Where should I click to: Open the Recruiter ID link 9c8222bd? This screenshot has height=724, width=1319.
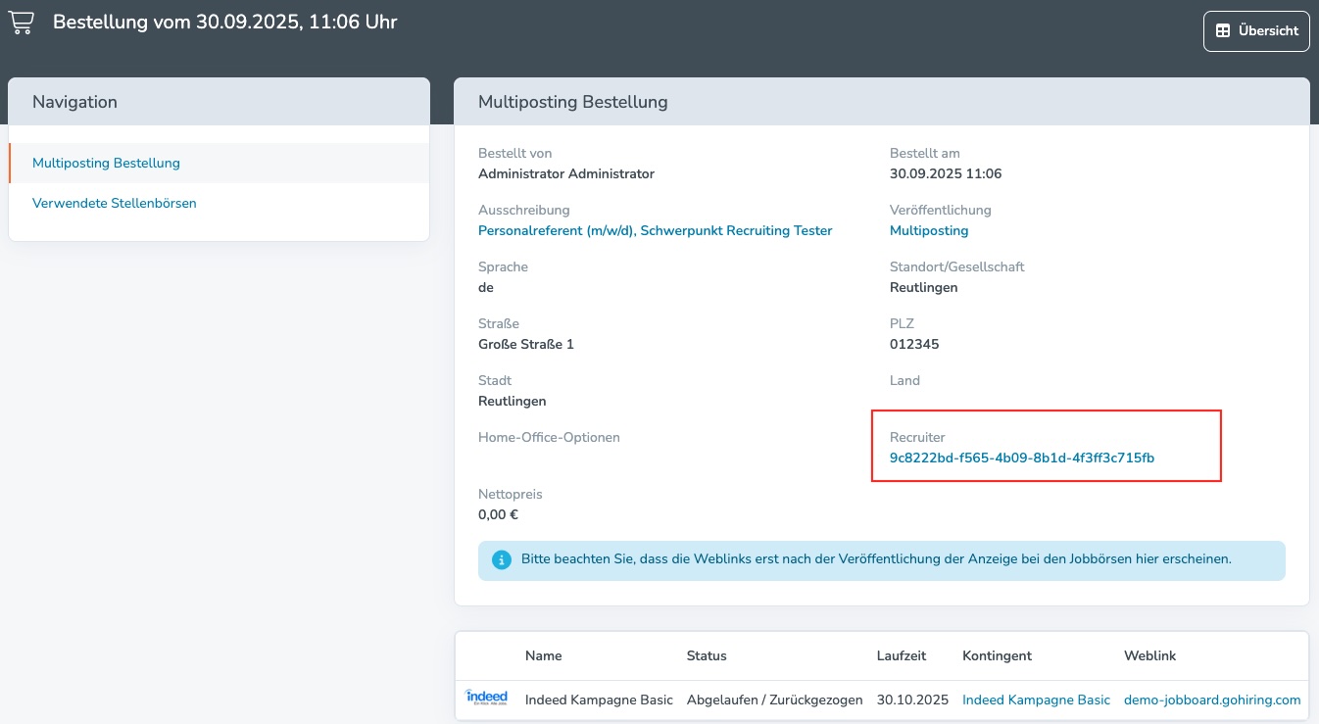(1021, 458)
